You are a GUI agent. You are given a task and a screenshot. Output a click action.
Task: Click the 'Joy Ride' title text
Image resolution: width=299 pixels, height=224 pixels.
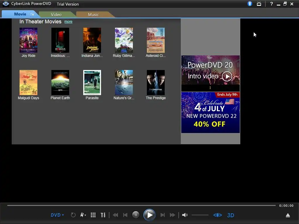(28, 56)
